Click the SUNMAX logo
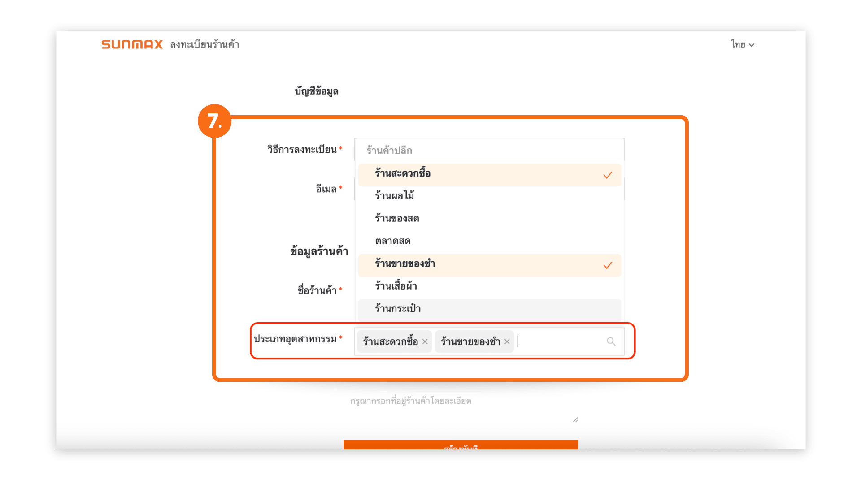This screenshot has width=861, height=484. pyautogui.click(x=132, y=44)
